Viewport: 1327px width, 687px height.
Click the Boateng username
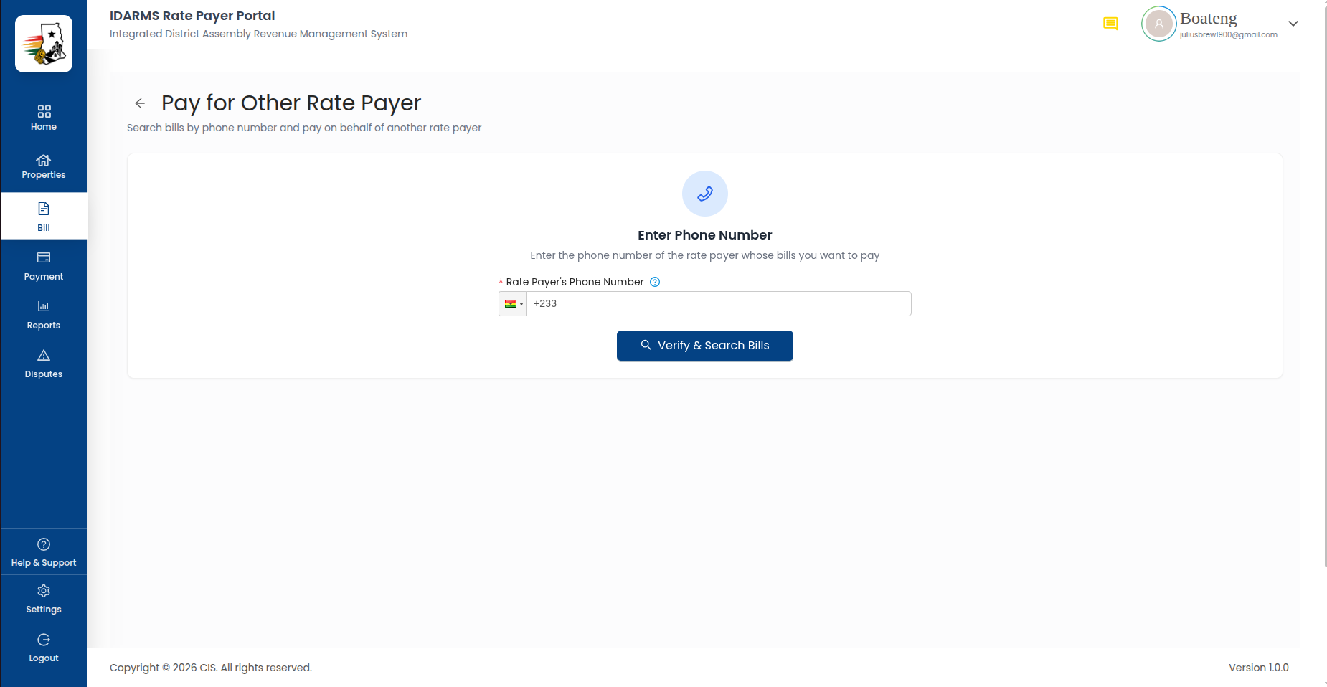pos(1209,19)
